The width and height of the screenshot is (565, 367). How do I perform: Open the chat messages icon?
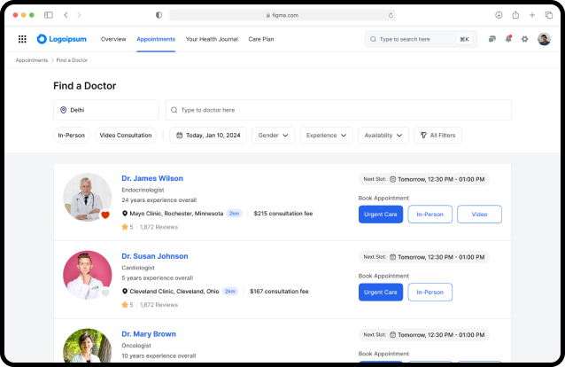tap(491, 39)
